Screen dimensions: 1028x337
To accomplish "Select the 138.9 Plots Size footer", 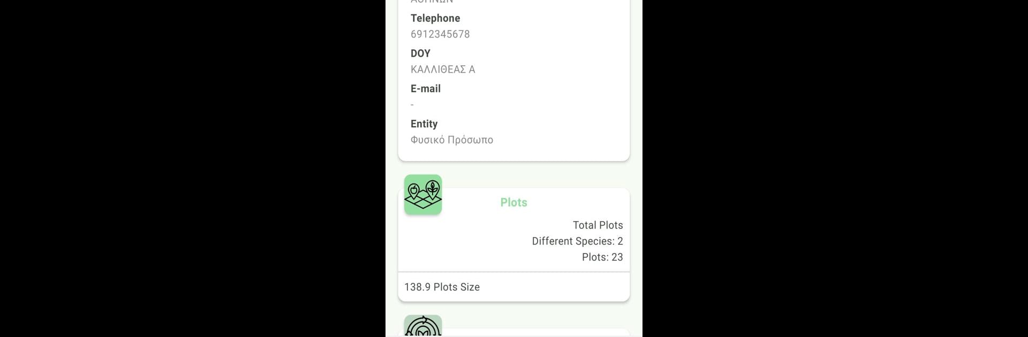I will [x=442, y=287].
